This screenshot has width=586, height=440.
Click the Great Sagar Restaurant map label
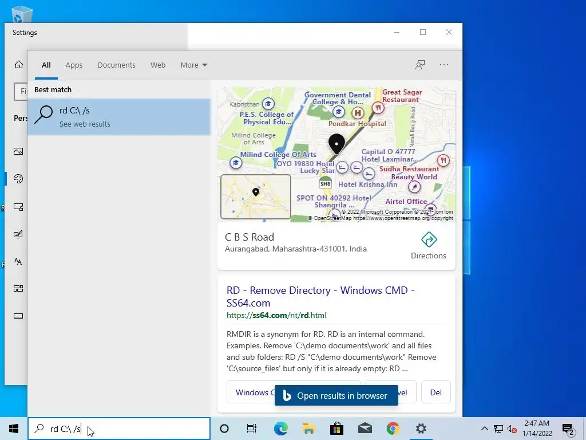point(402,96)
